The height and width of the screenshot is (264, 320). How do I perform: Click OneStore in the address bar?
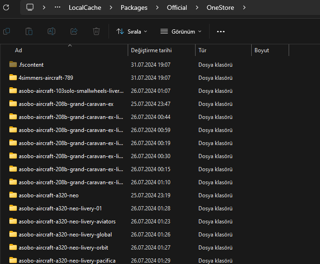point(220,7)
